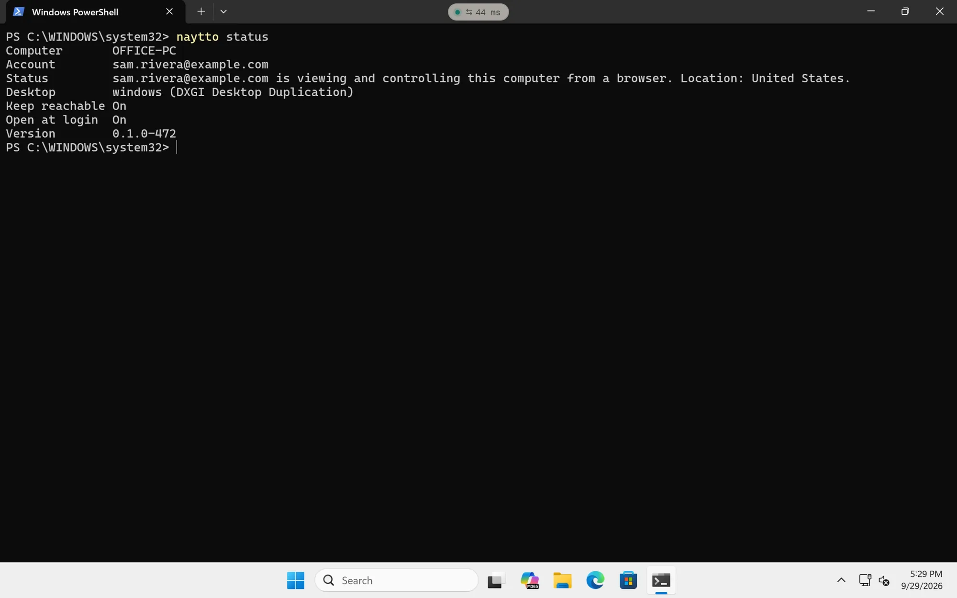
Task: Click the PowerShell icon in tab
Action: tap(19, 12)
